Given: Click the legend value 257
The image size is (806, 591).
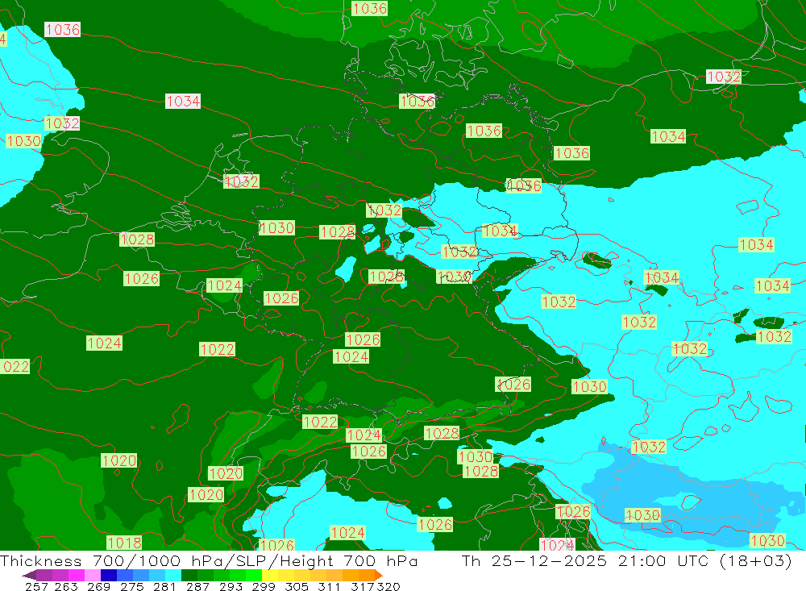Looking at the screenshot, I should [36, 586].
